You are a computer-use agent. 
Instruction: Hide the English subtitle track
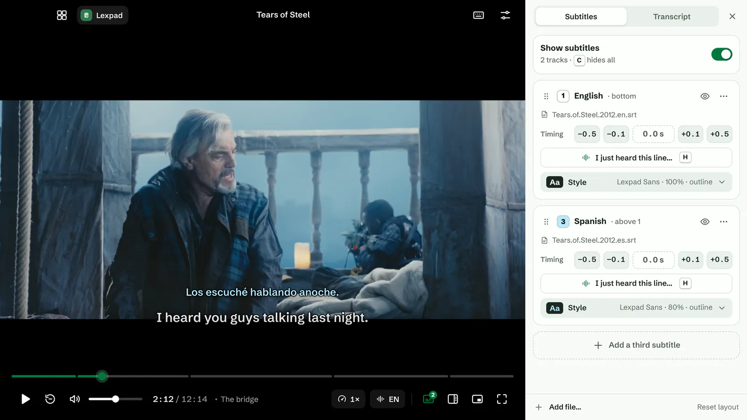click(x=705, y=96)
